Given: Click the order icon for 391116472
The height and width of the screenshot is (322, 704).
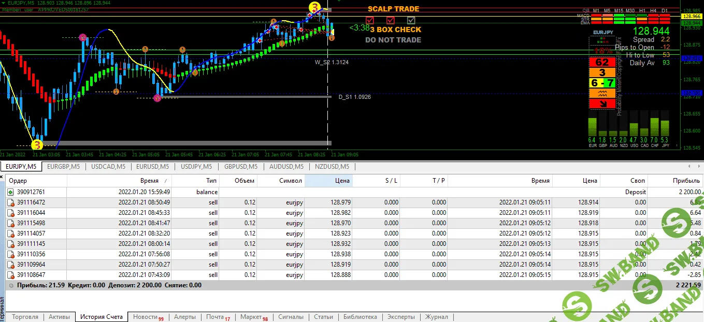Looking at the screenshot, I should pyautogui.click(x=10, y=202).
